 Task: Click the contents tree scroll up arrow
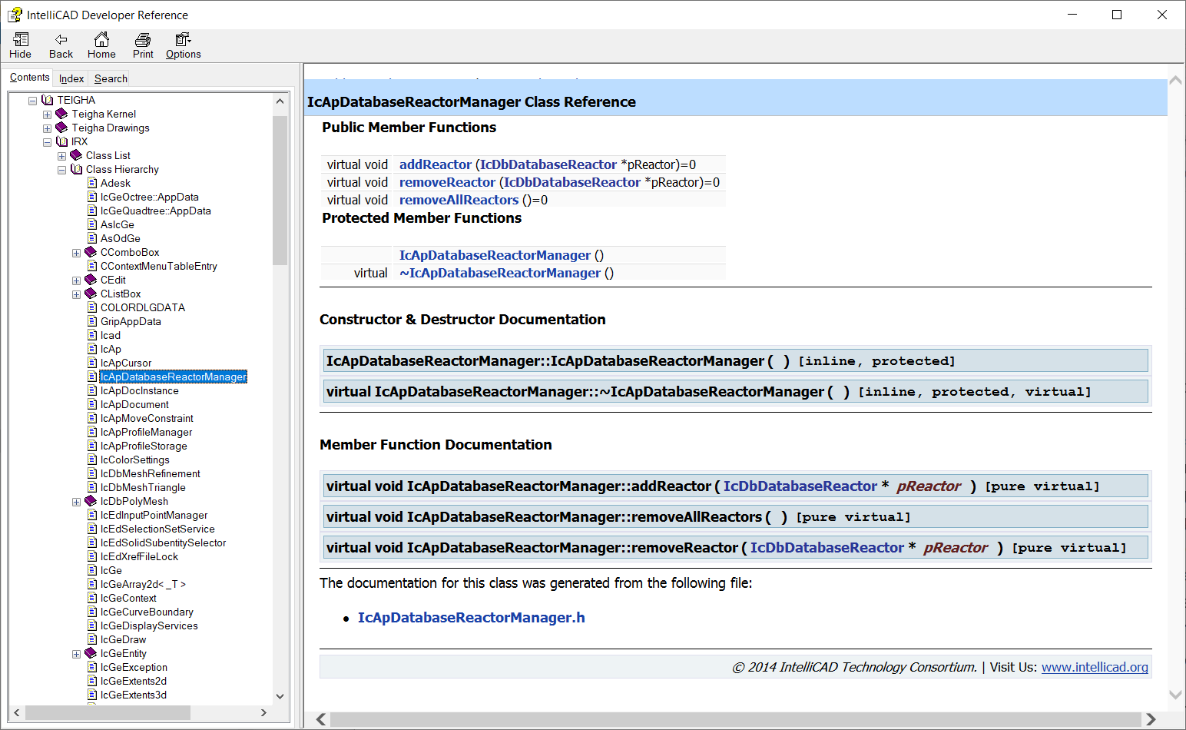pyautogui.click(x=280, y=101)
